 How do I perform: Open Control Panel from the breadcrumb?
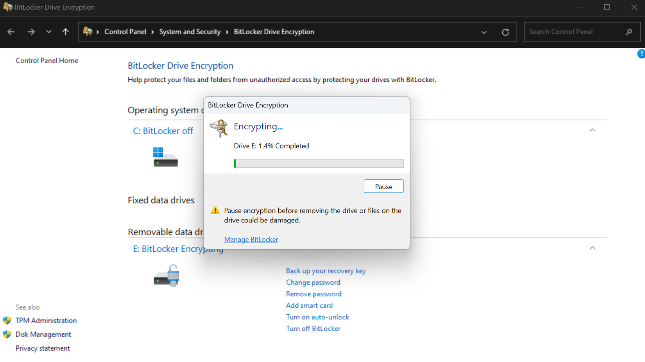(x=125, y=32)
